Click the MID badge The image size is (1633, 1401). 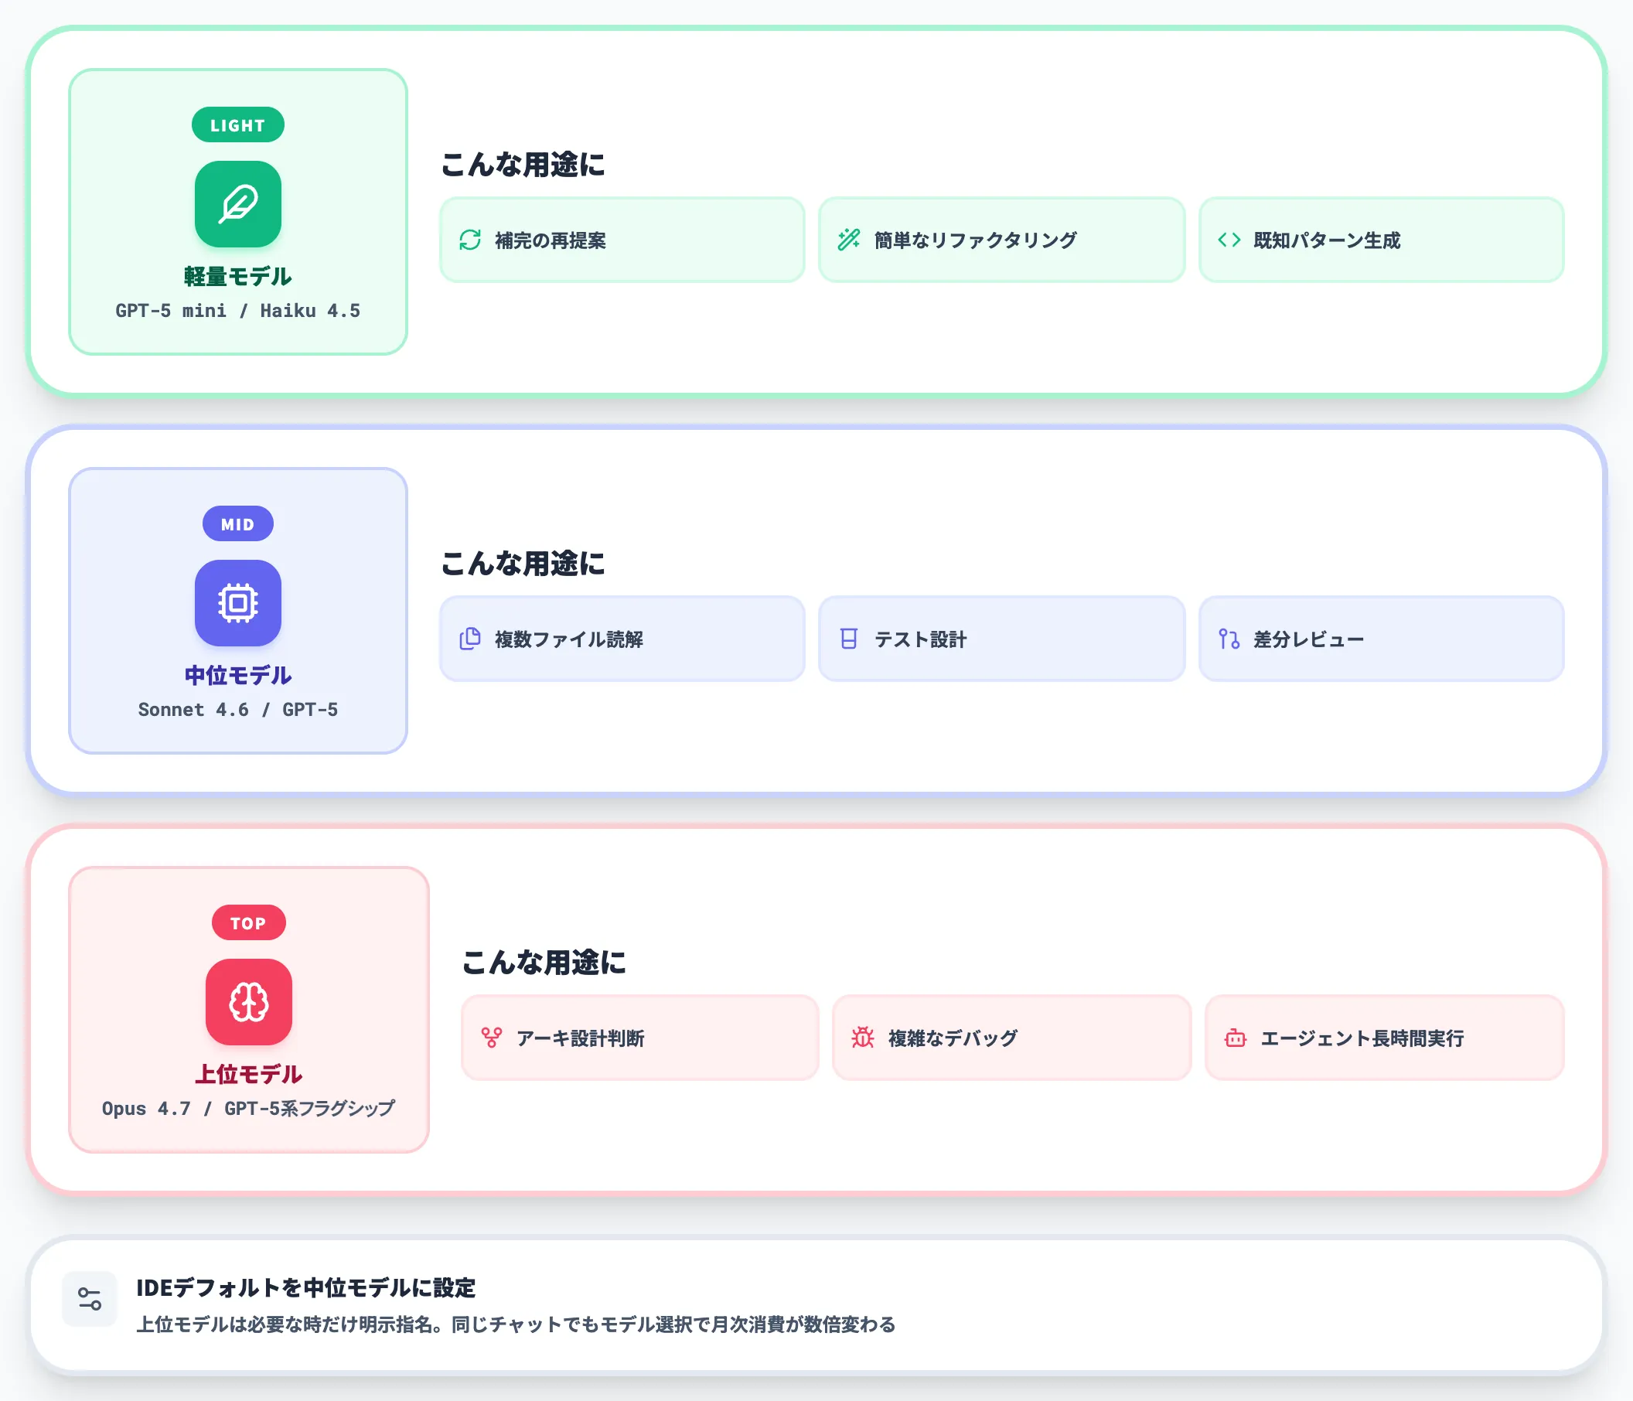point(238,523)
